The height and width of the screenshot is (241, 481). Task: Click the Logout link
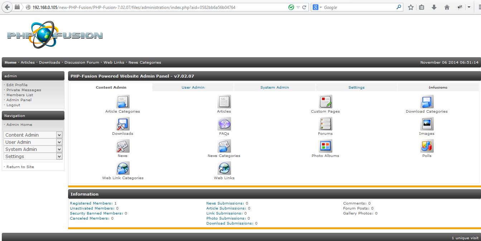(x=13, y=105)
